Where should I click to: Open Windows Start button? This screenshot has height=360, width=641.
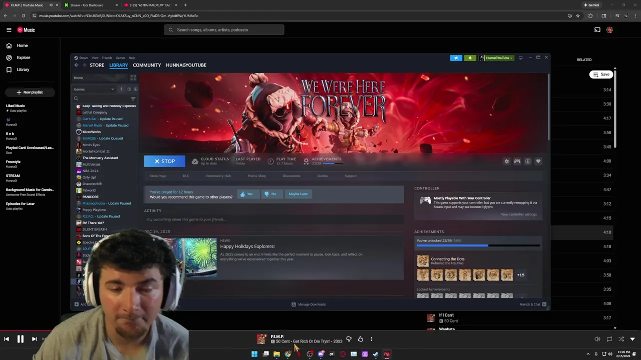pos(254,354)
